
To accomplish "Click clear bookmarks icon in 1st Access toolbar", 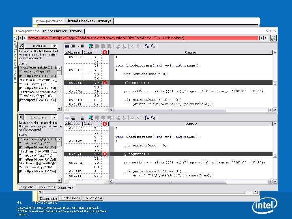I will pyautogui.click(x=109, y=46).
